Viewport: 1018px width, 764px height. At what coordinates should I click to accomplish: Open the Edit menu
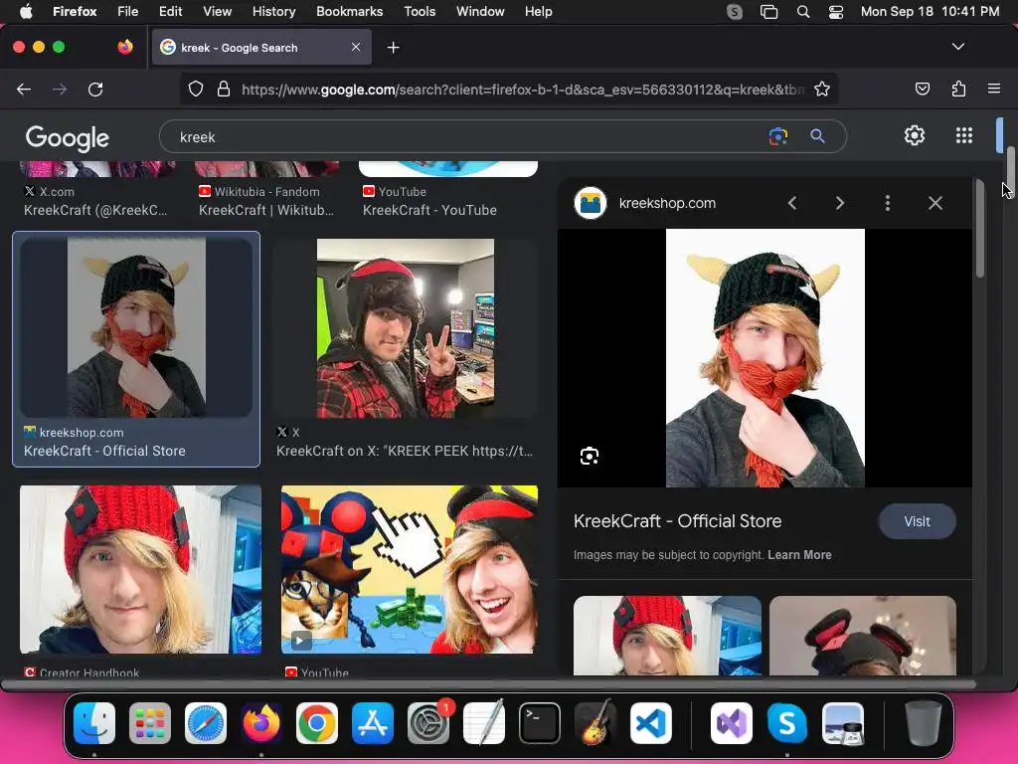170,11
